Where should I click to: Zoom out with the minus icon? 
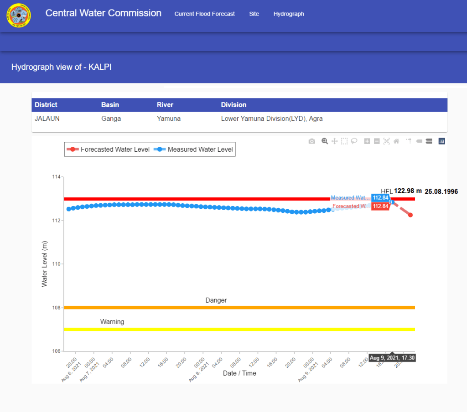(377, 141)
